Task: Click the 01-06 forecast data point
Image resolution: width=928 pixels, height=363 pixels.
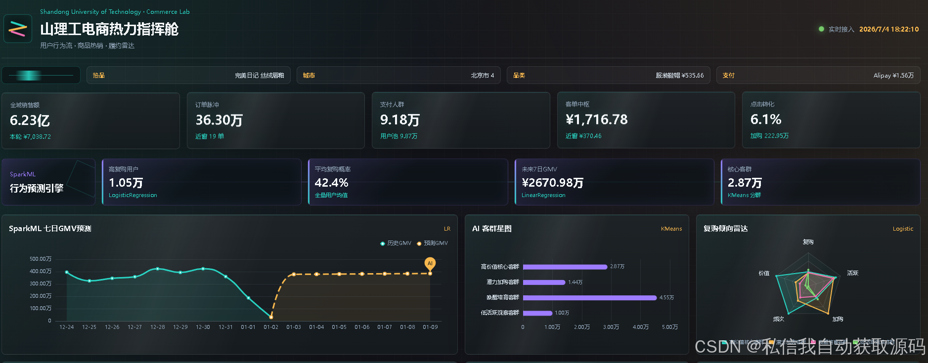Action: (x=362, y=274)
